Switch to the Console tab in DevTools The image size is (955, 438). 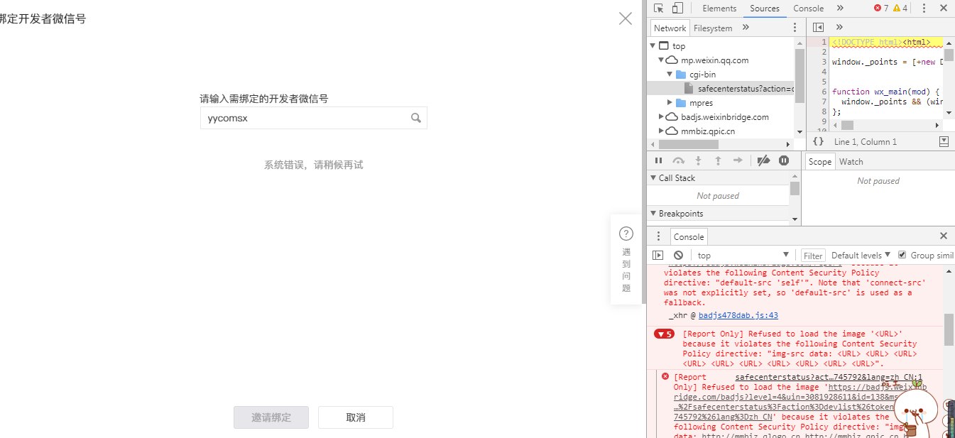coord(808,9)
